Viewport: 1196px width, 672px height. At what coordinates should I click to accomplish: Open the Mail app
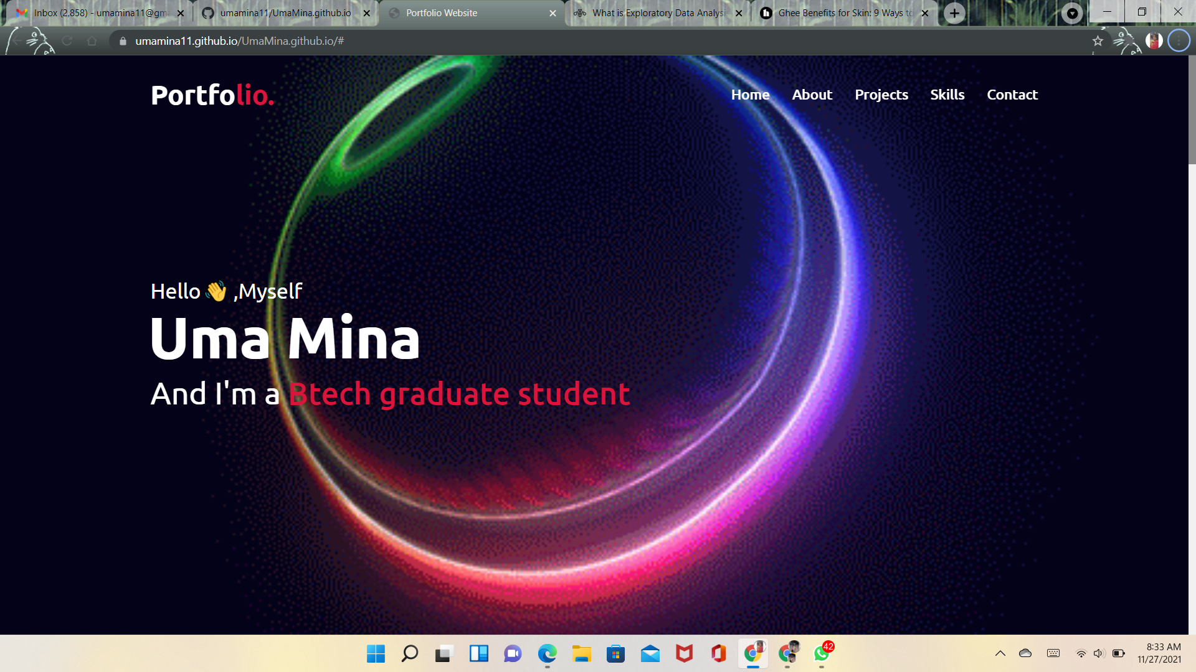650,654
